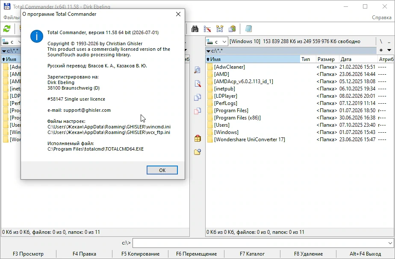Open the right panel drive C dropdown

tap(217, 41)
